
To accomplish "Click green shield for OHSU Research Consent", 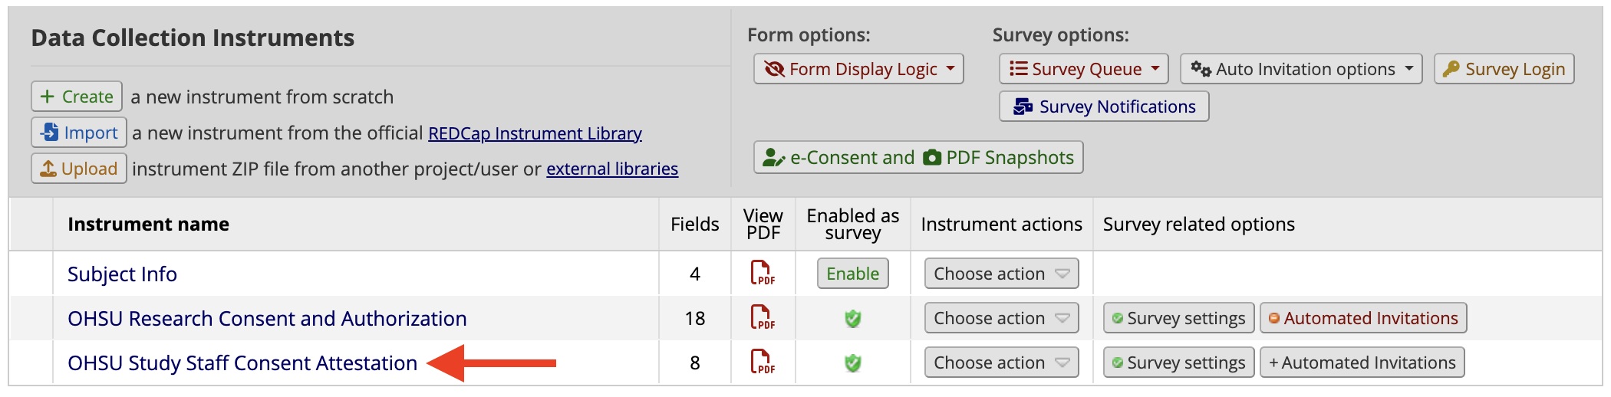I will [852, 318].
